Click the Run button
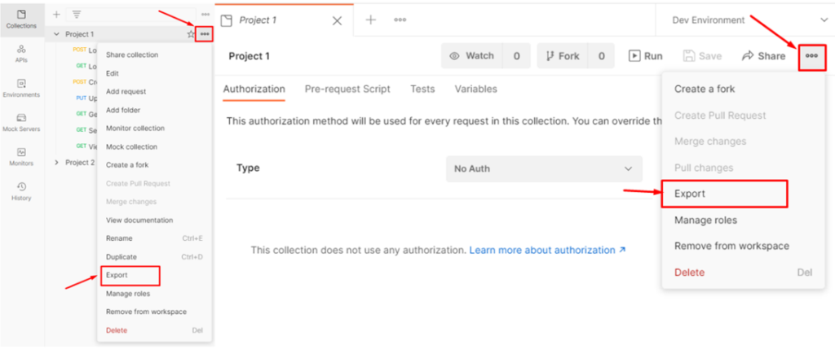835x349 pixels. click(x=645, y=56)
